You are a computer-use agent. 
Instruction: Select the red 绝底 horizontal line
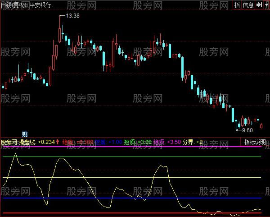[132, 213]
